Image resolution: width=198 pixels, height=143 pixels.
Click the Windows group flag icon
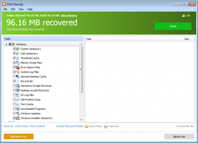coord(13,44)
